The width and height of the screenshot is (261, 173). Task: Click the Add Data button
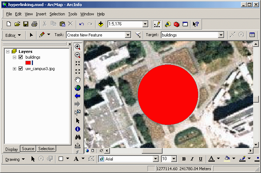(x=101, y=24)
